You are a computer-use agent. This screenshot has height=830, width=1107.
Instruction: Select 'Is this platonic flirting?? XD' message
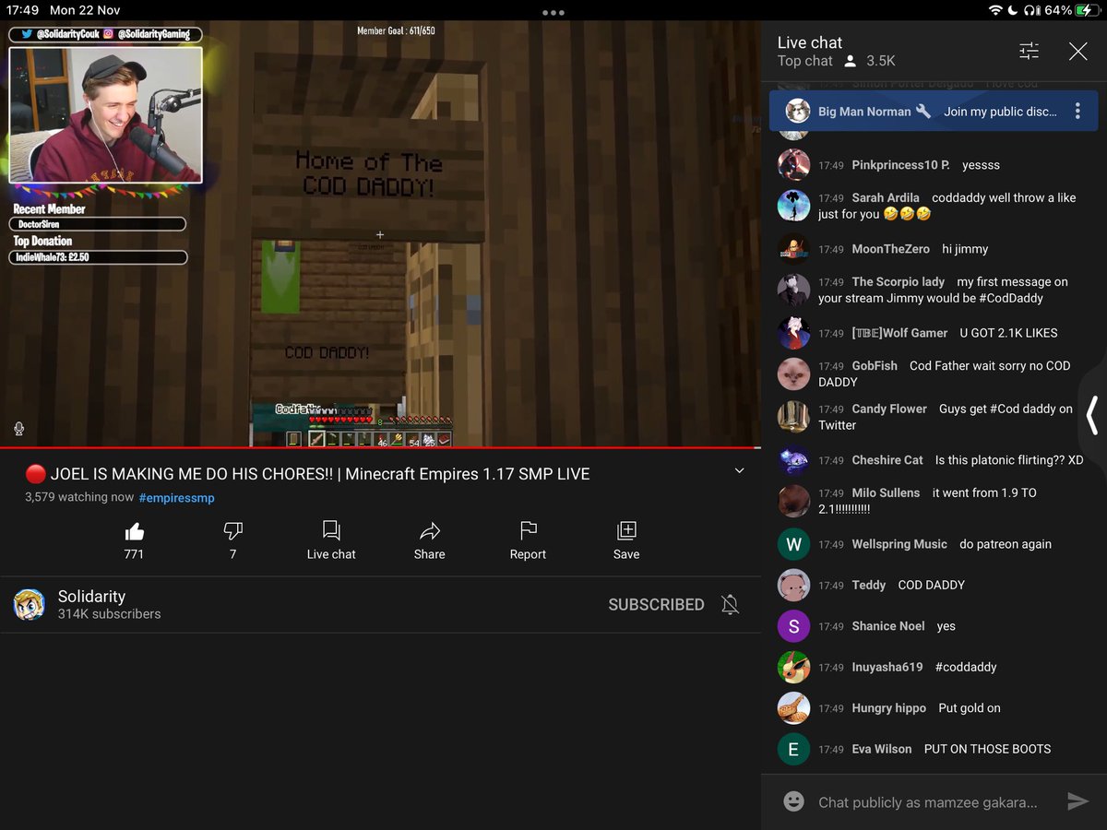(1009, 460)
